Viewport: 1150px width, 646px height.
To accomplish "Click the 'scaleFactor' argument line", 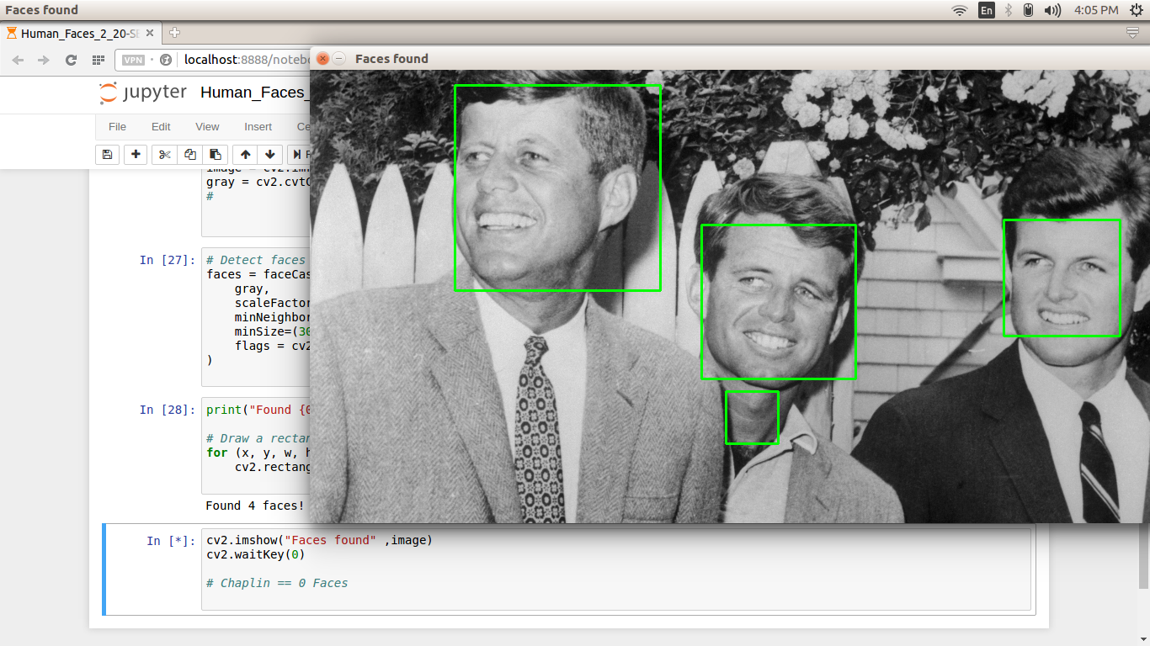I will pyautogui.click(x=272, y=303).
